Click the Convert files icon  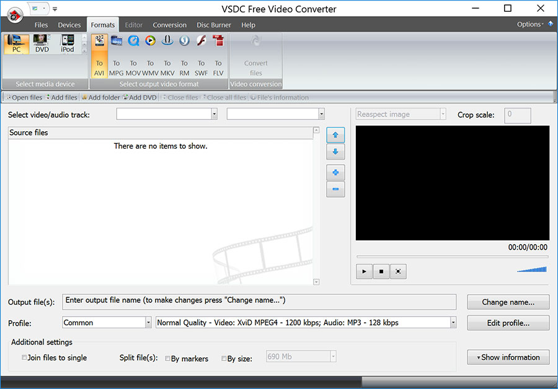click(256, 56)
